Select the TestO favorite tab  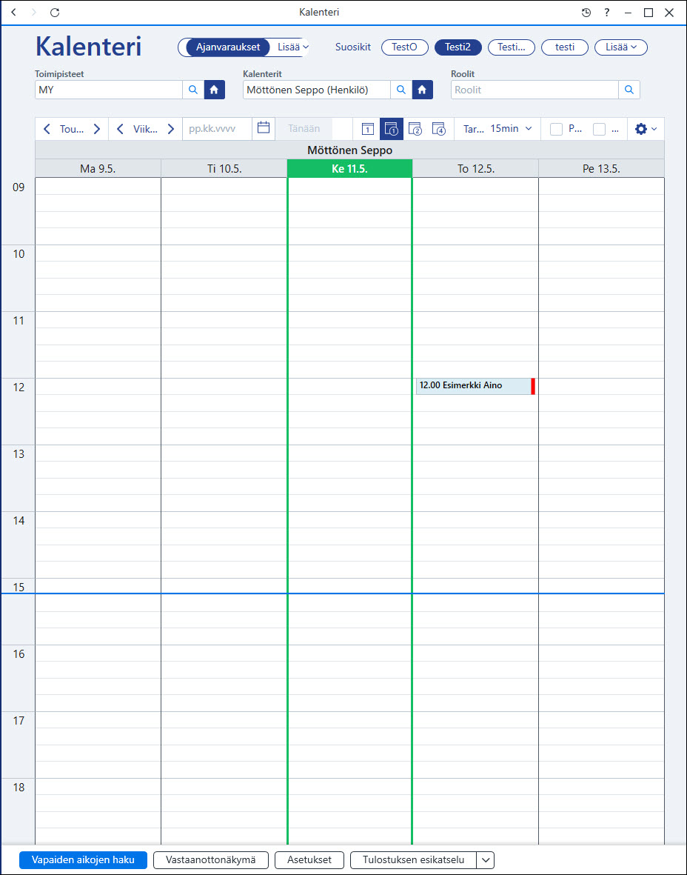(x=405, y=47)
